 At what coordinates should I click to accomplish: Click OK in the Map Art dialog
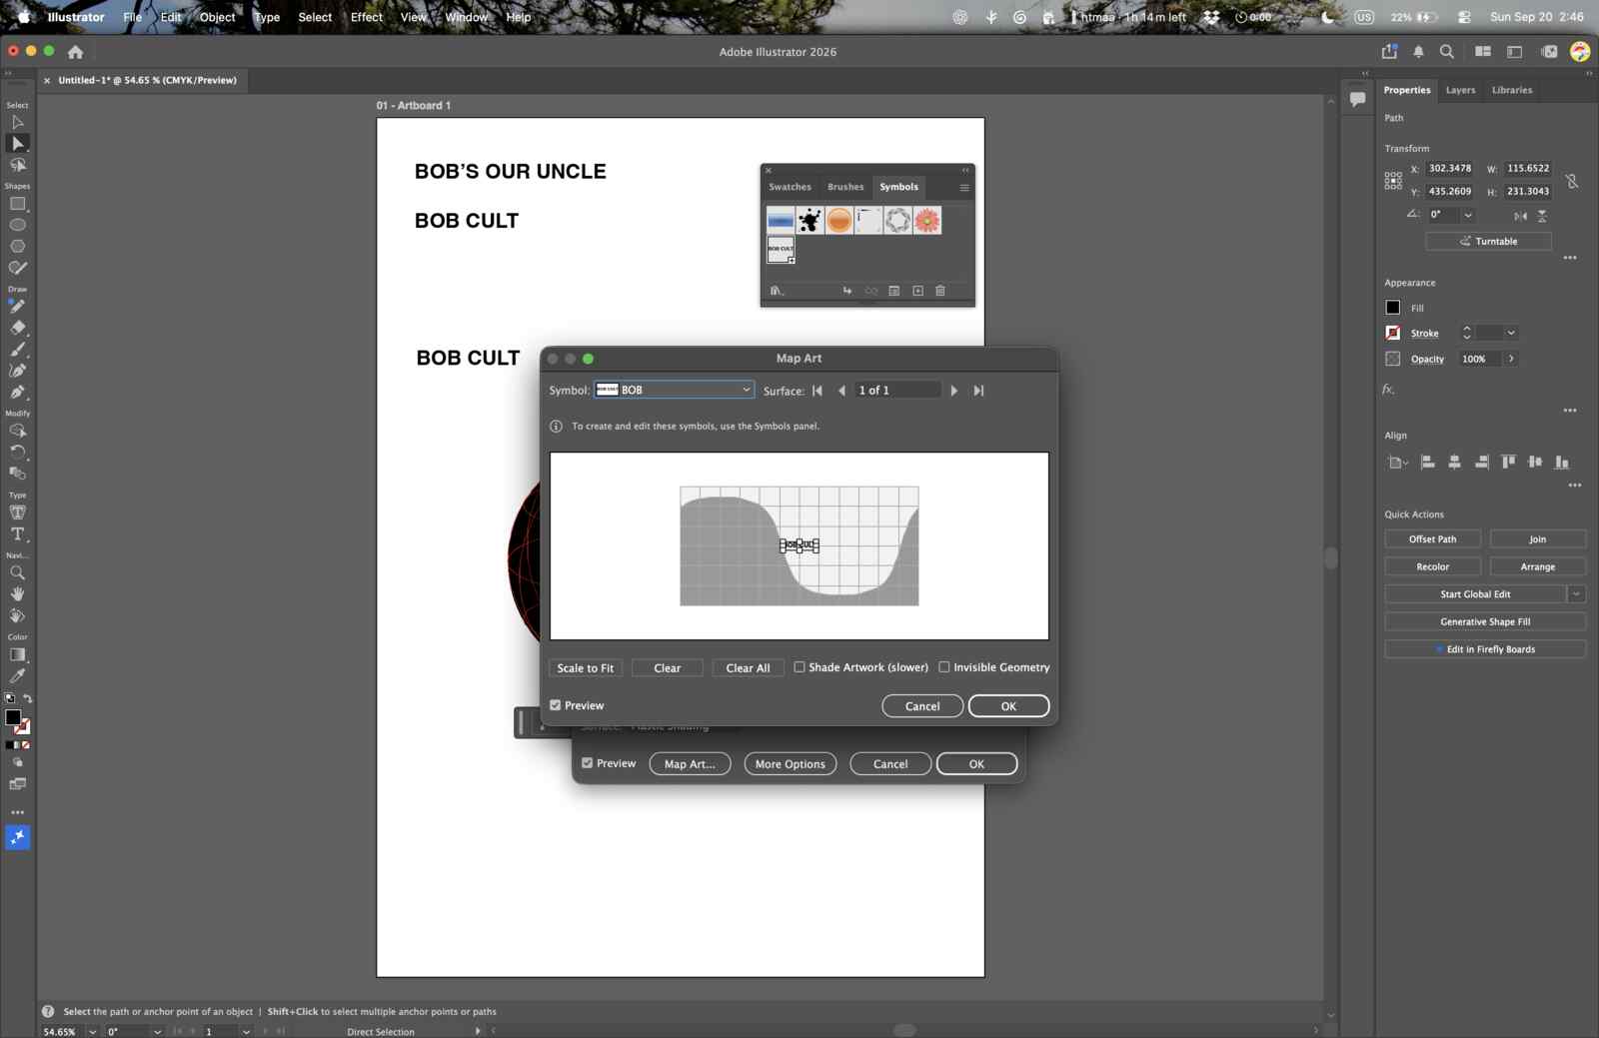(1008, 706)
